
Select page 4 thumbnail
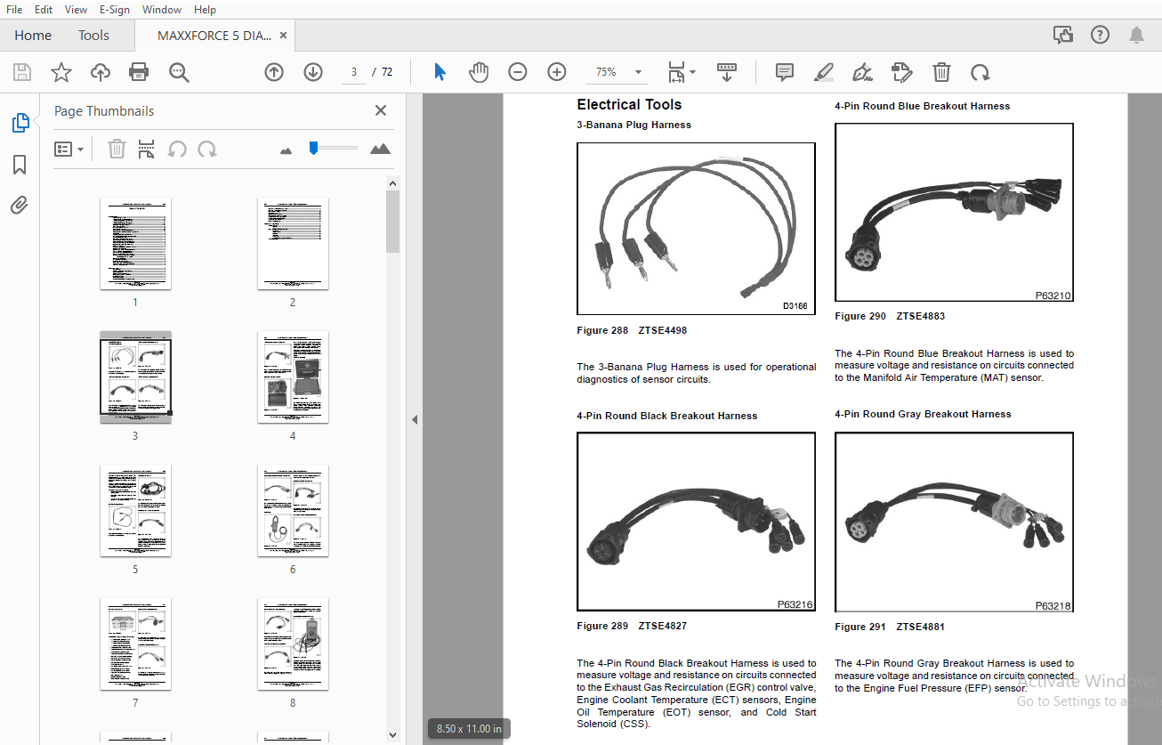click(293, 377)
